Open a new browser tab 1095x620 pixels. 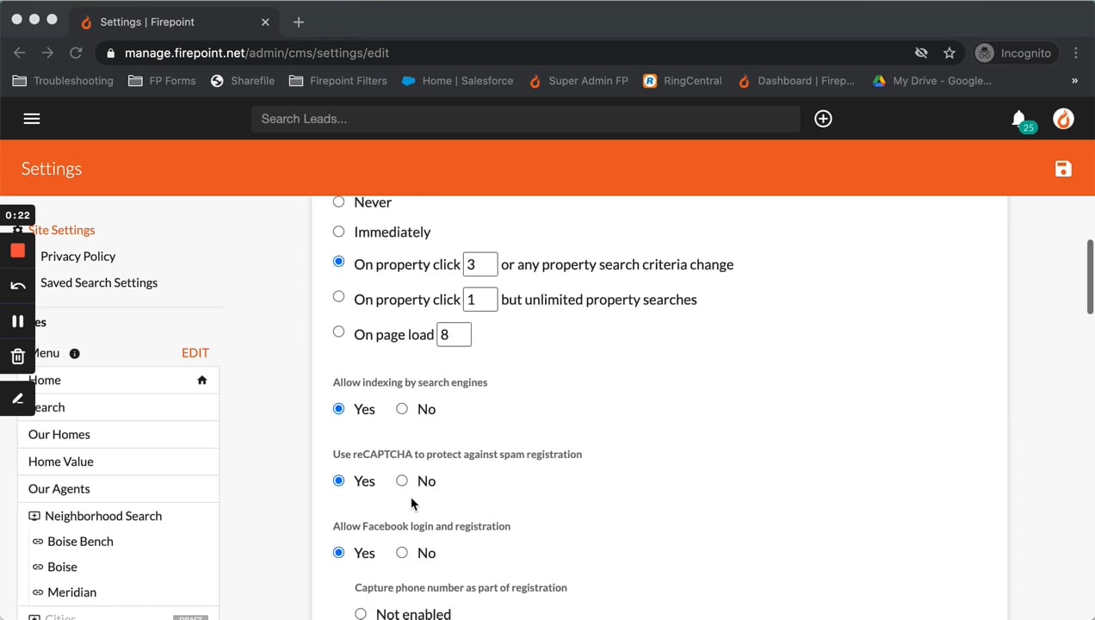pos(299,22)
